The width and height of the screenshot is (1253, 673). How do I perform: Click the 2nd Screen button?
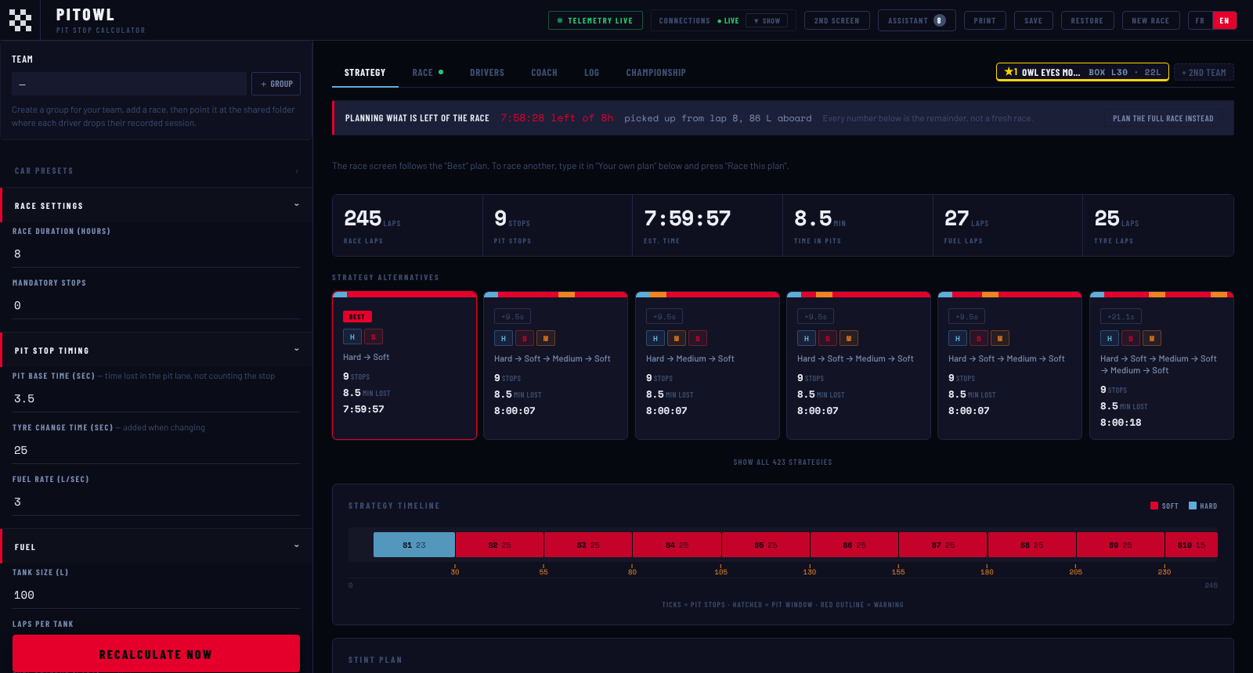point(836,20)
